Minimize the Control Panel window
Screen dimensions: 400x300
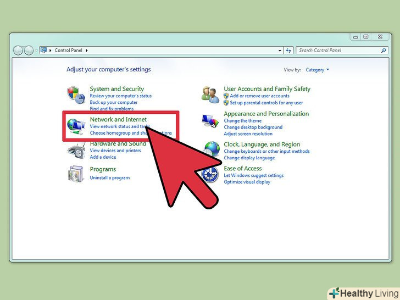[355, 37]
